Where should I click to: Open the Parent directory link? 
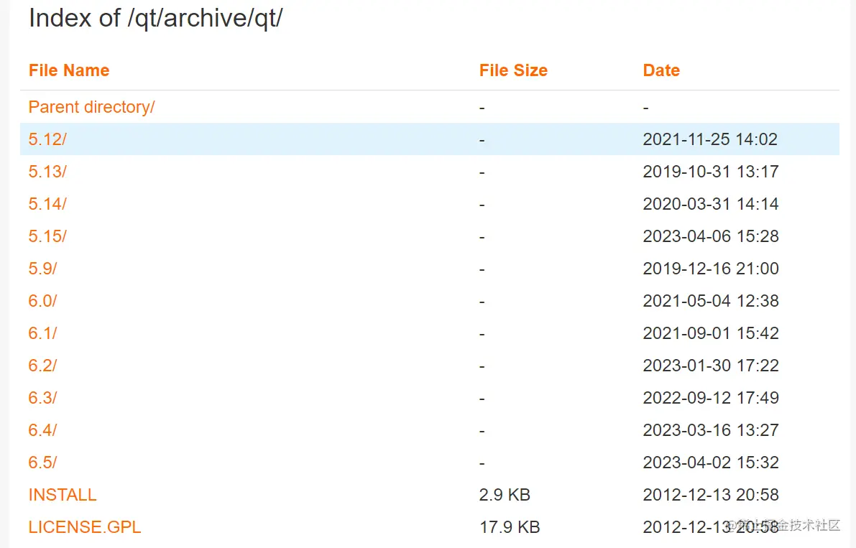click(x=91, y=107)
